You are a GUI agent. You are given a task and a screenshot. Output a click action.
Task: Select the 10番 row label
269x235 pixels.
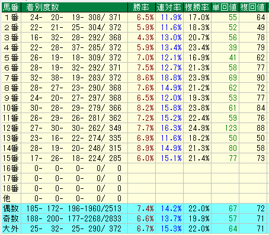(11, 108)
